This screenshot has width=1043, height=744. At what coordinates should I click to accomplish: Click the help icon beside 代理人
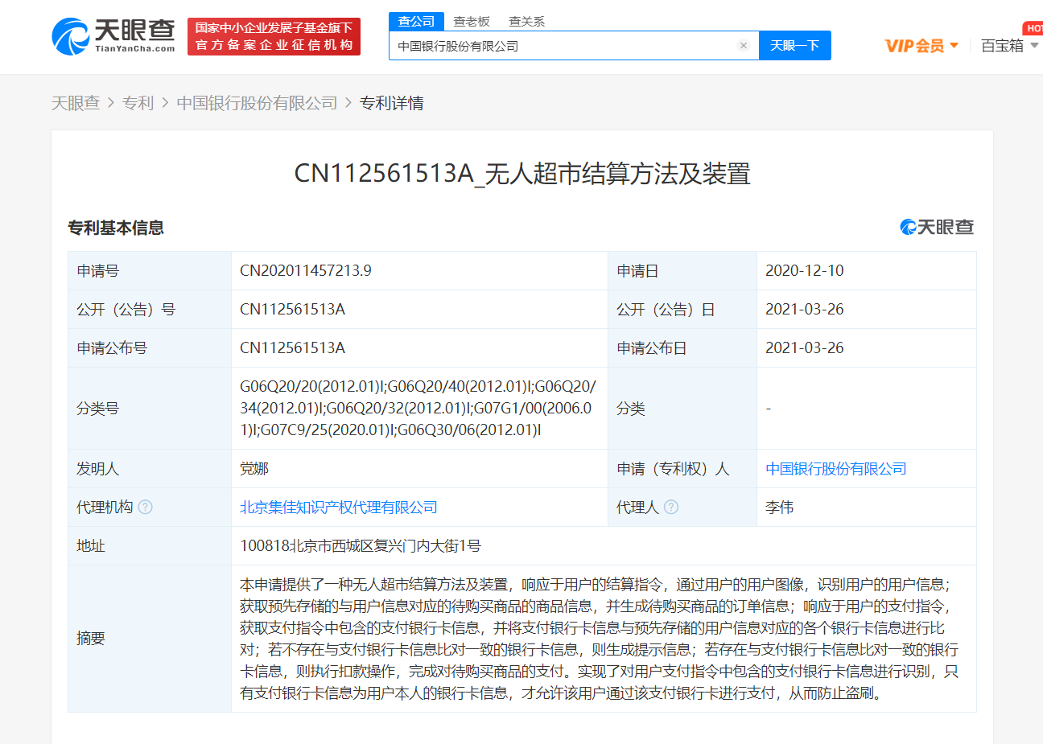(x=673, y=507)
